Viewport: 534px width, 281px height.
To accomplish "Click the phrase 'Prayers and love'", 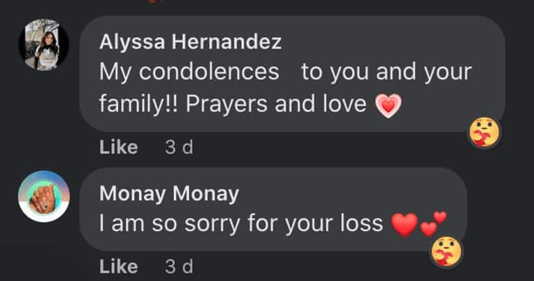I will (276, 104).
